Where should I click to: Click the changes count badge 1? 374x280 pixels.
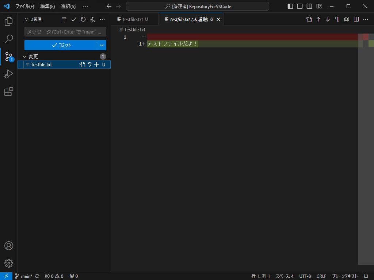click(x=103, y=57)
